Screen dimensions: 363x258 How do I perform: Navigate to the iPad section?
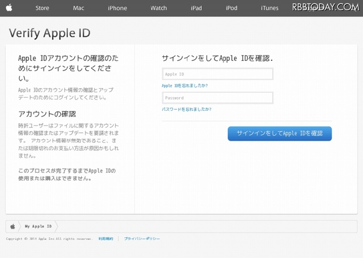[196, 8]
